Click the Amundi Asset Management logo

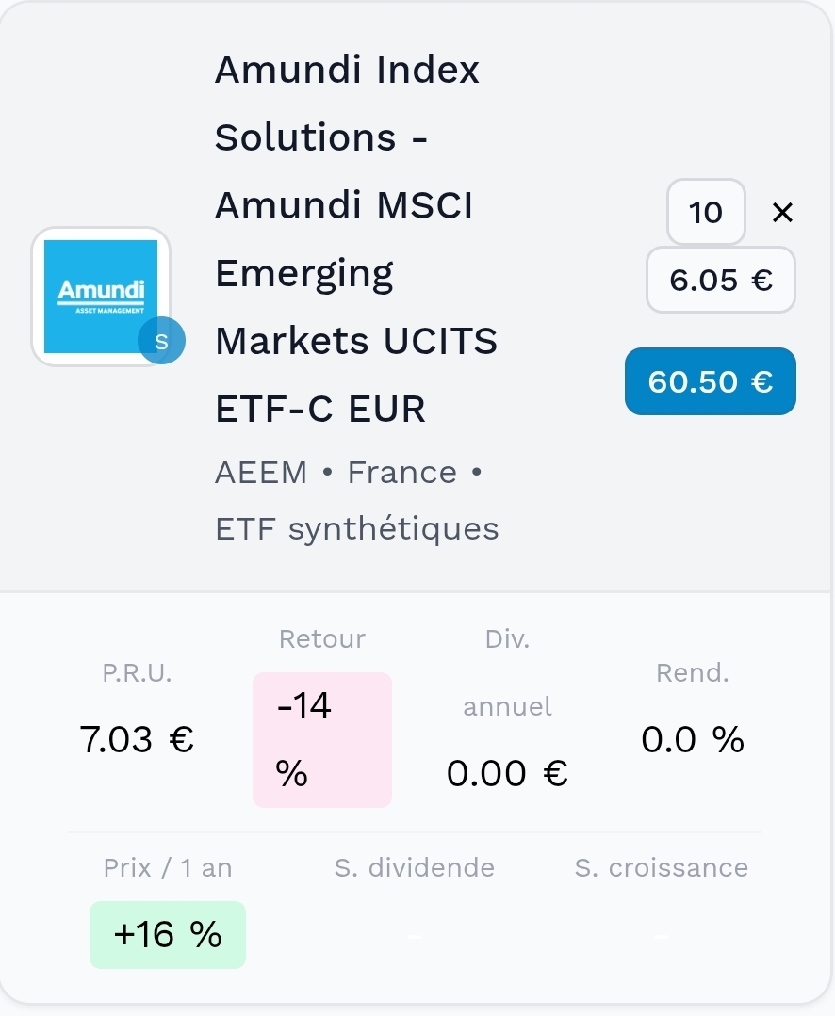click(101, 296)
